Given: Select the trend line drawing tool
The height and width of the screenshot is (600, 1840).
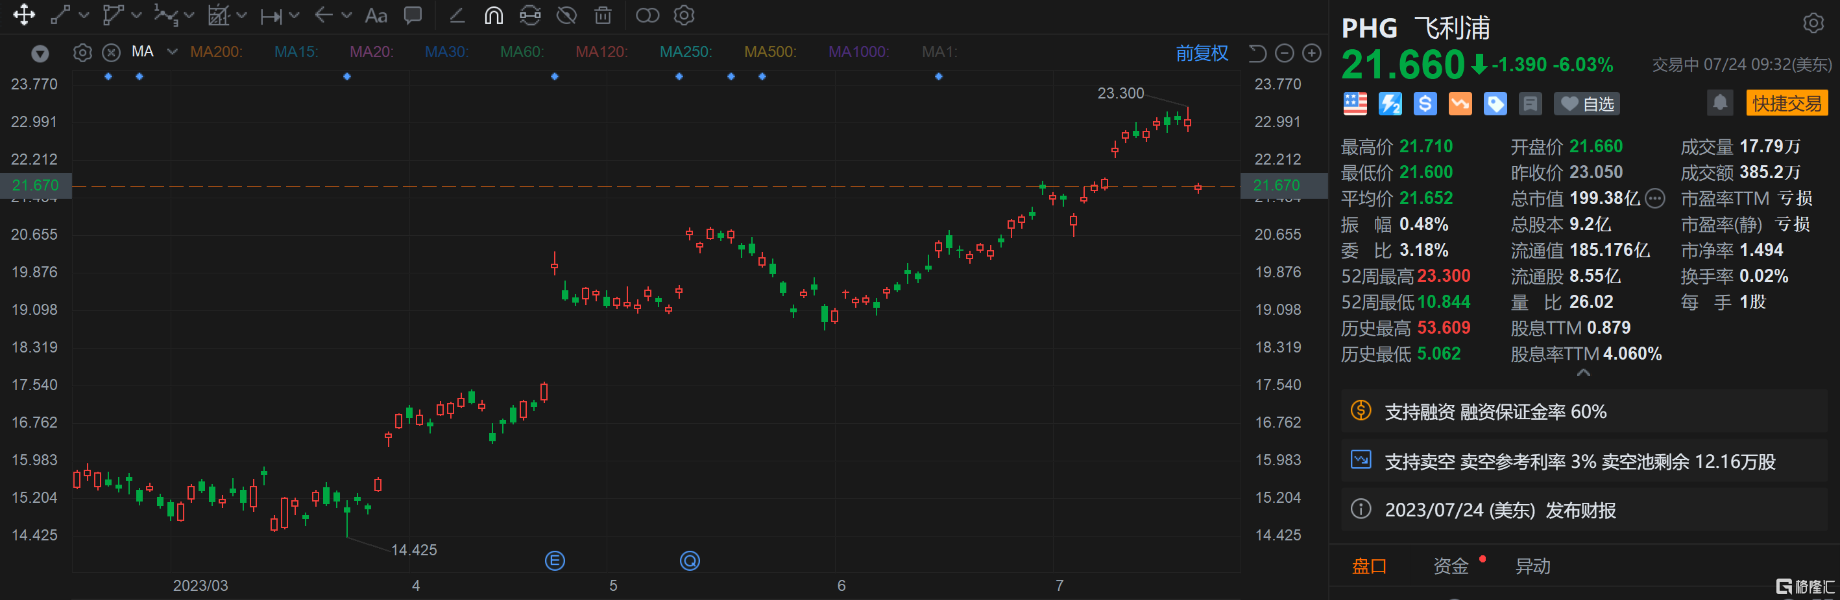Looking at the screenshot, I should point(61,15).
